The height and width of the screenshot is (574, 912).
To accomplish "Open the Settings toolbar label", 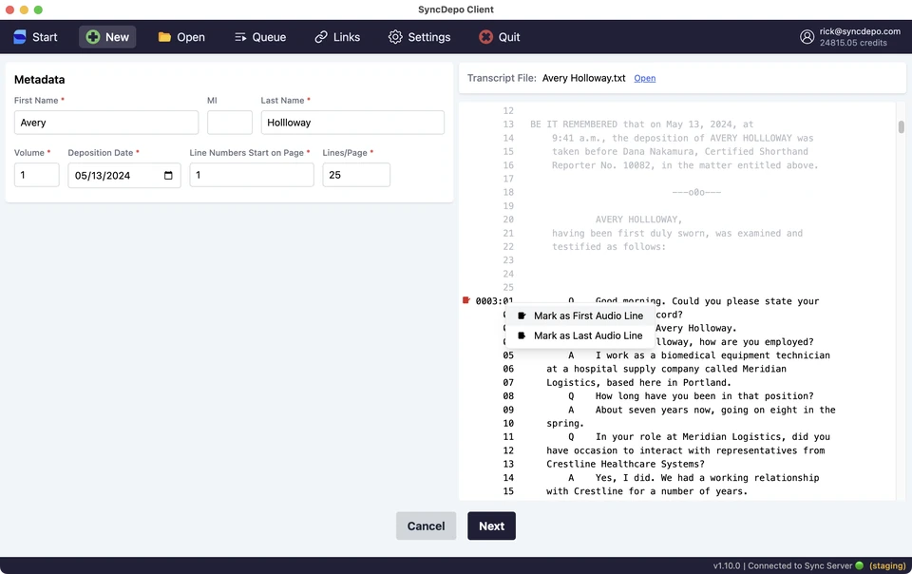I will 429,37.
